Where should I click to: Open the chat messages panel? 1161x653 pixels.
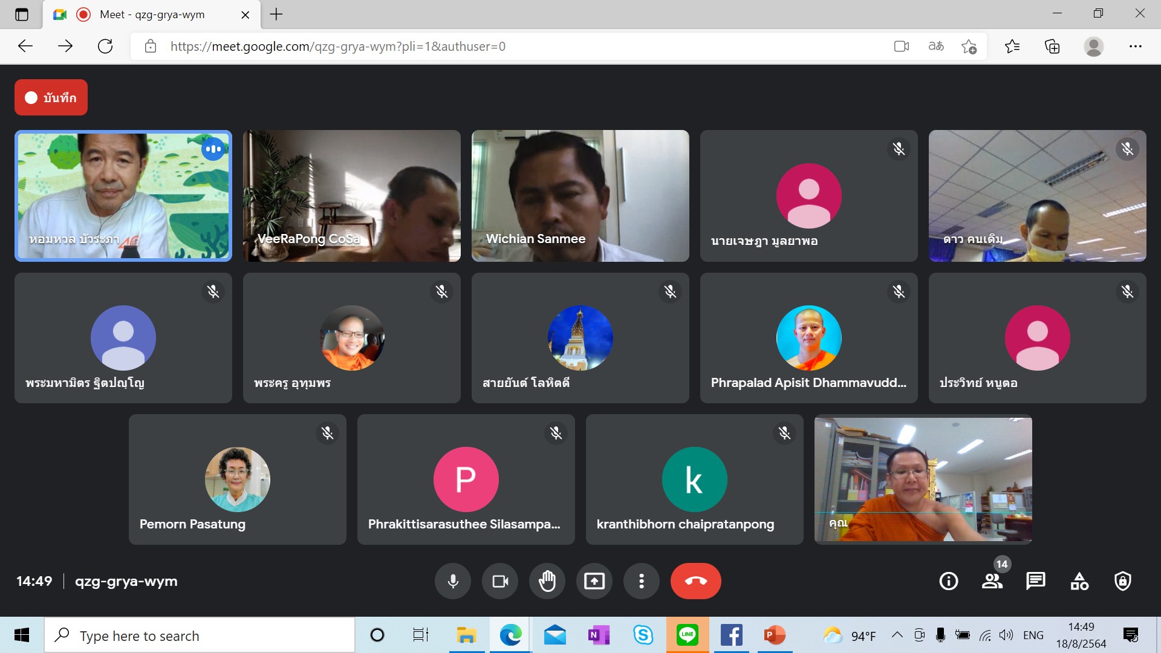1036,581
